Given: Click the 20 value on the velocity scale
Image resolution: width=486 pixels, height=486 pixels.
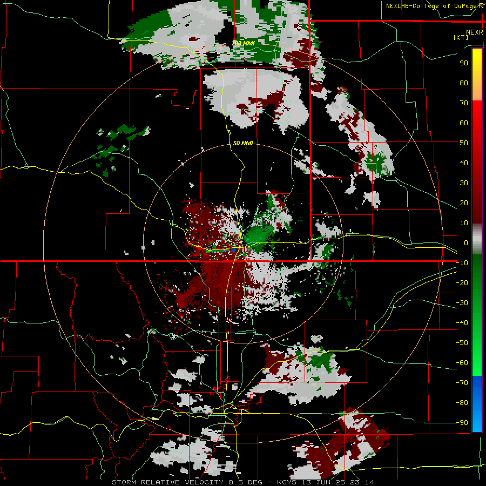Looking at the screenshot, I should 464,202.
